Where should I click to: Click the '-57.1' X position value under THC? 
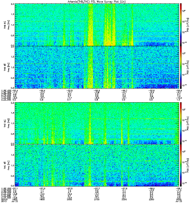[15, 189]
